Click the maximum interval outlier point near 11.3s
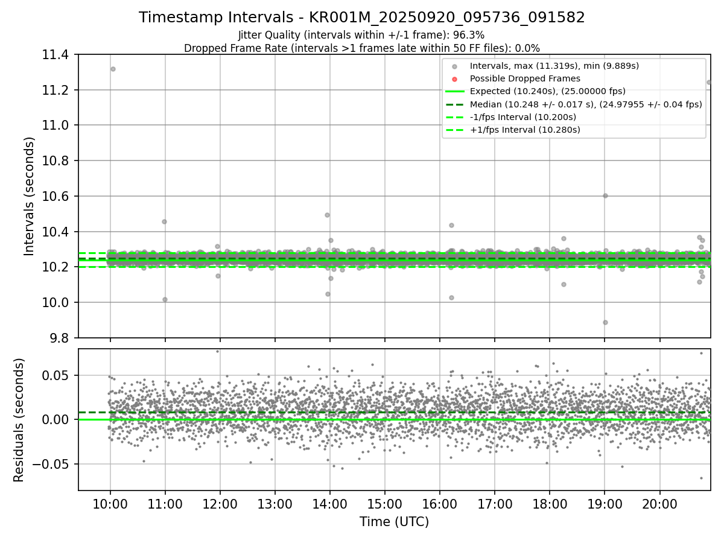 [113, 69]
